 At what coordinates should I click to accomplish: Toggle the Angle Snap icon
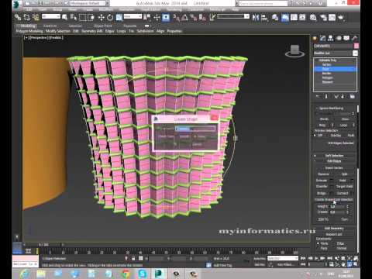coord(185,17)
